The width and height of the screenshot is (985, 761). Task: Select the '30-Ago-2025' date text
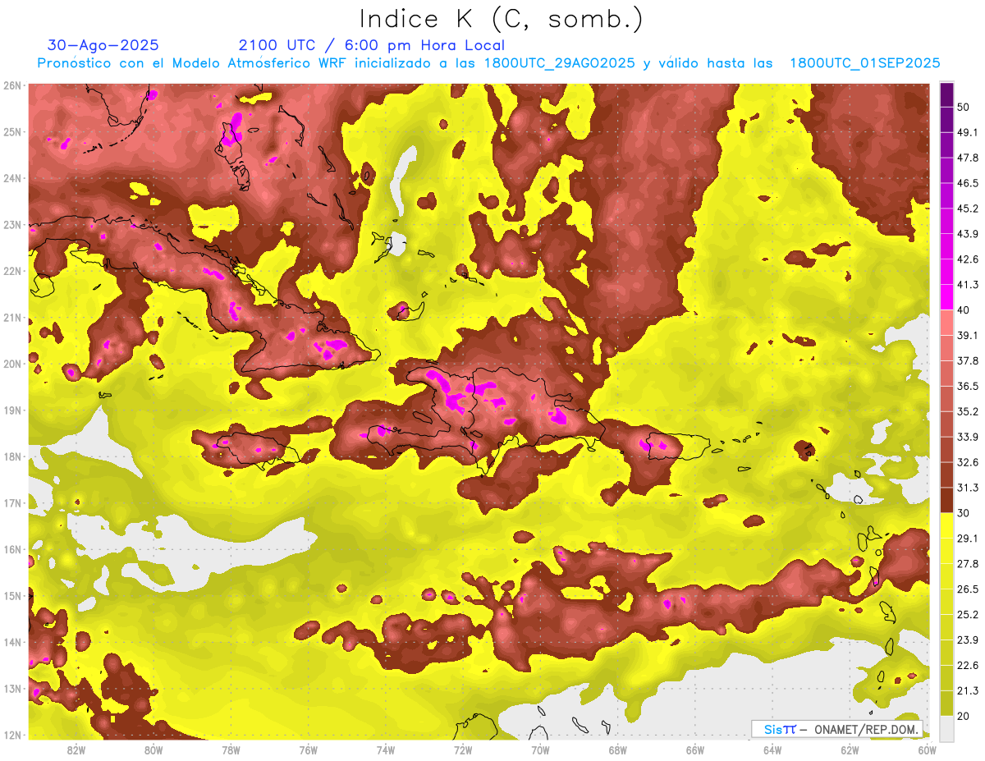click(x=103, y=45)
